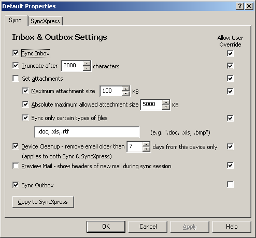This screenshot has height=238, width=256.
Task: Toggle user override for Get attachments
Action: 230,79
